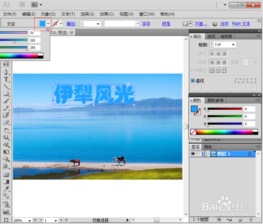Screen dimensions: 263x224
Task: Select the Line Segment tool
Action: 6,87
